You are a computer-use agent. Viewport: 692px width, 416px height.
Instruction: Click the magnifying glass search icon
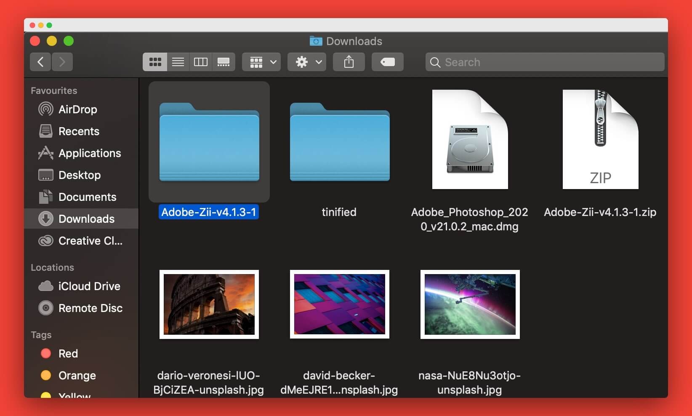pyautogui.click(x=435, y=62)
